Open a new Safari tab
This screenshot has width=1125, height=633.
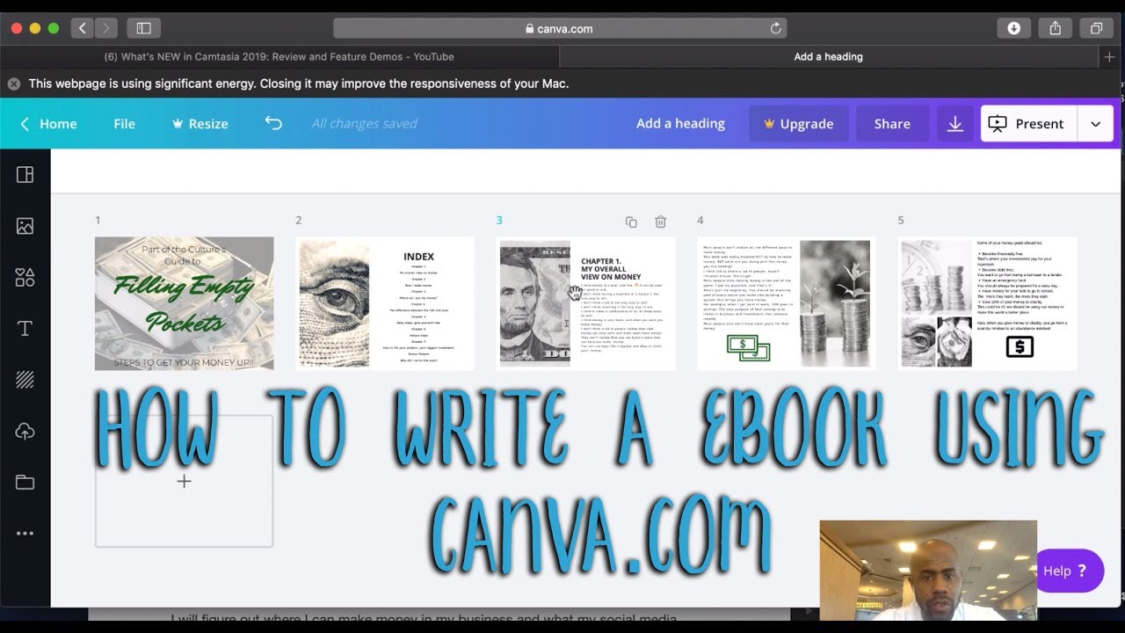point(1109,56)
